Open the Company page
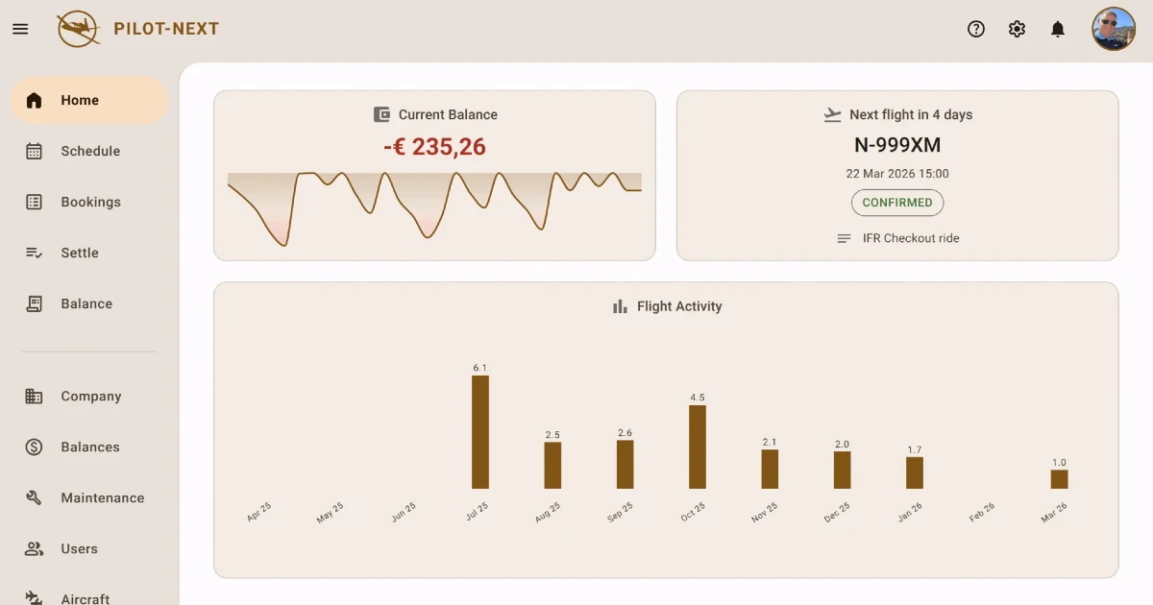The image size is (1153, 605). pyautogui.click(x=90, y=396)
